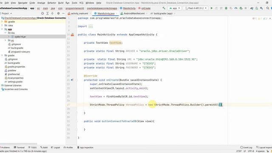The image size is (272, 153).
Task: Open the Terminal tool window
Action: pyautogui.click(x=19, y=147)
